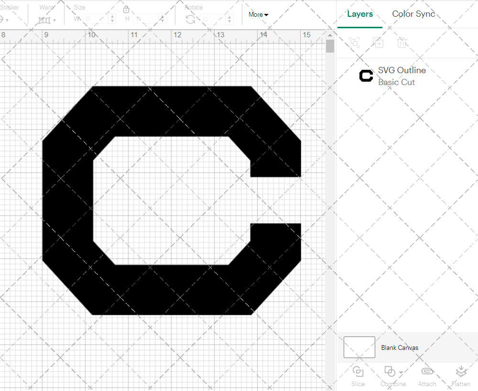Click the Rotate angle input field

pyautogui.click(x=212, y=19)
